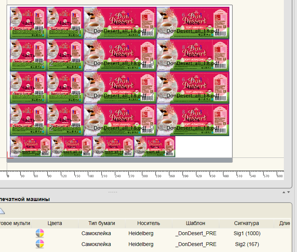This screenshot has width=297, height=252.
Task: Select _DonDesert_PRE in the Sig2 (167) row
Action: click(196, 244)
